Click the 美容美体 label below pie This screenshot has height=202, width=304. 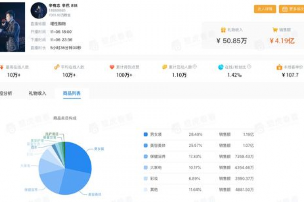coord(95,194)
